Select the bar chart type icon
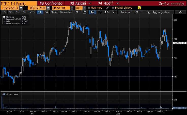 coord(99,12)
